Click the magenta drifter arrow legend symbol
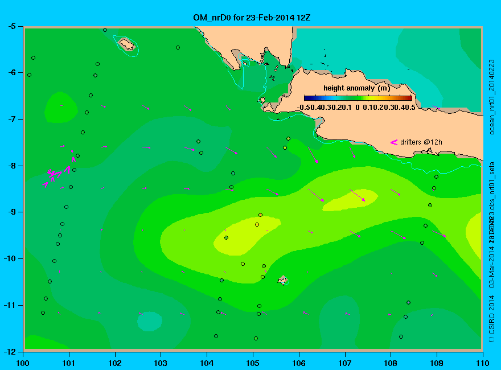 click(x=393, y=142)
